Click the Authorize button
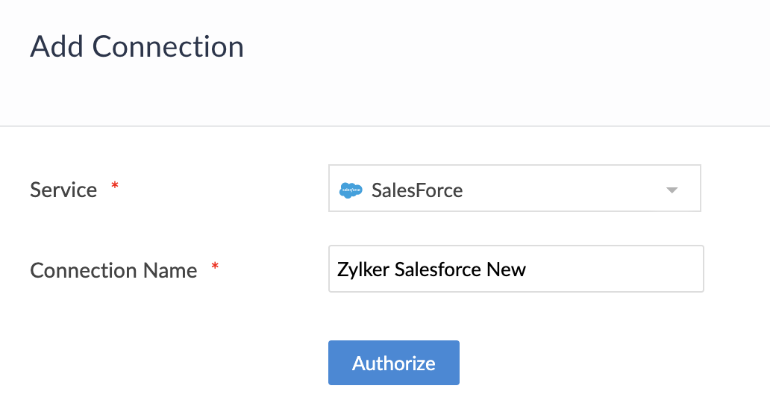This screenshot has height=418, width=770. (x=394, y=363)
